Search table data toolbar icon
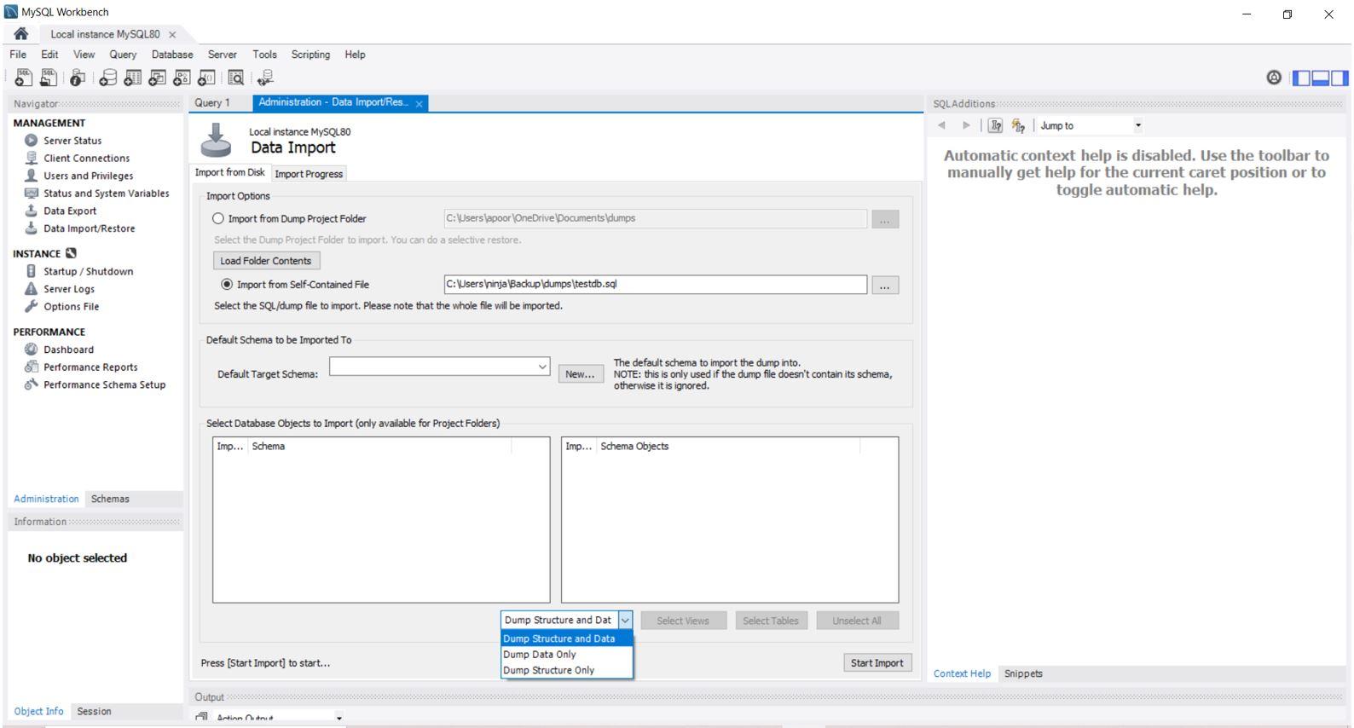This screenshot has height=728, width=1354. coord(236,78)
